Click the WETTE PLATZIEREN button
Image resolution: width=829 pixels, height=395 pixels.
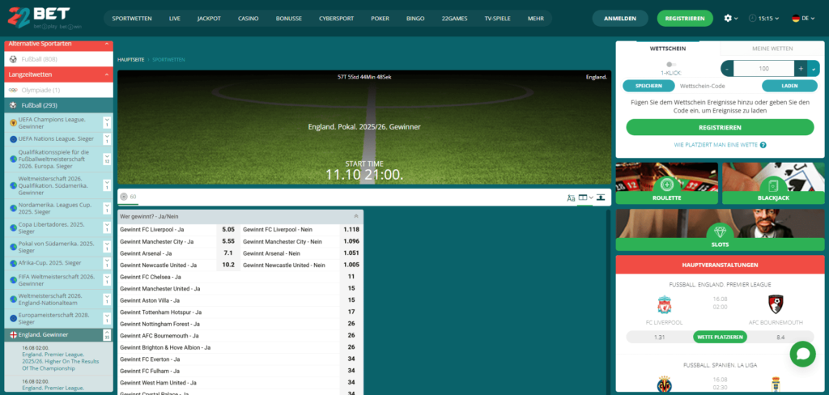720,337
